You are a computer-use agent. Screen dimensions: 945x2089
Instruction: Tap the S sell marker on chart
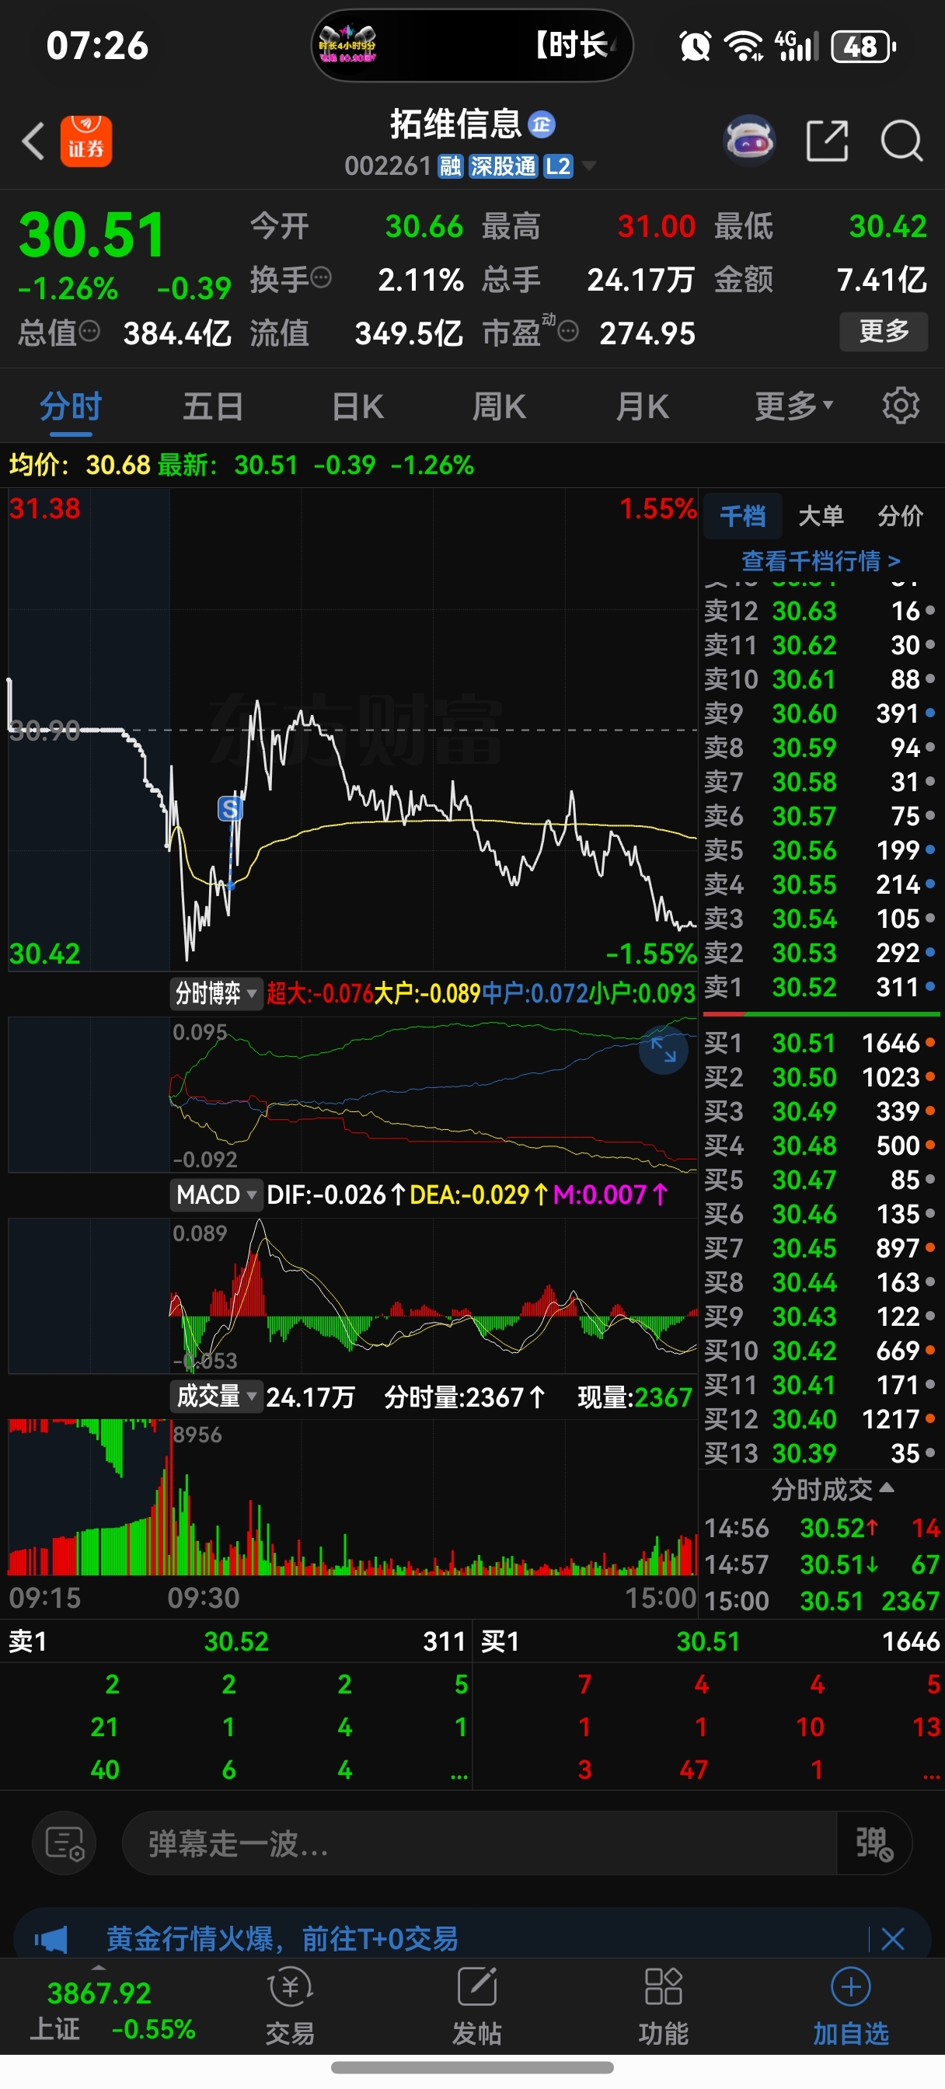tap(230, 808)
